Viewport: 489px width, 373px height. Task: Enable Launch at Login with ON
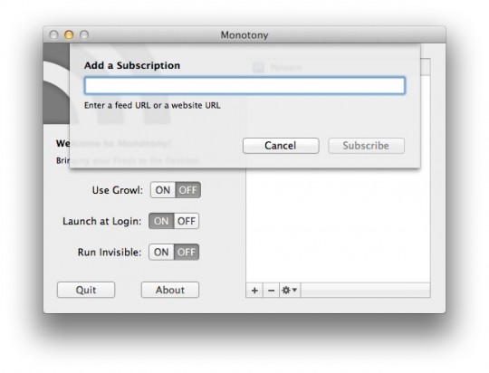(x=161, y=221)
